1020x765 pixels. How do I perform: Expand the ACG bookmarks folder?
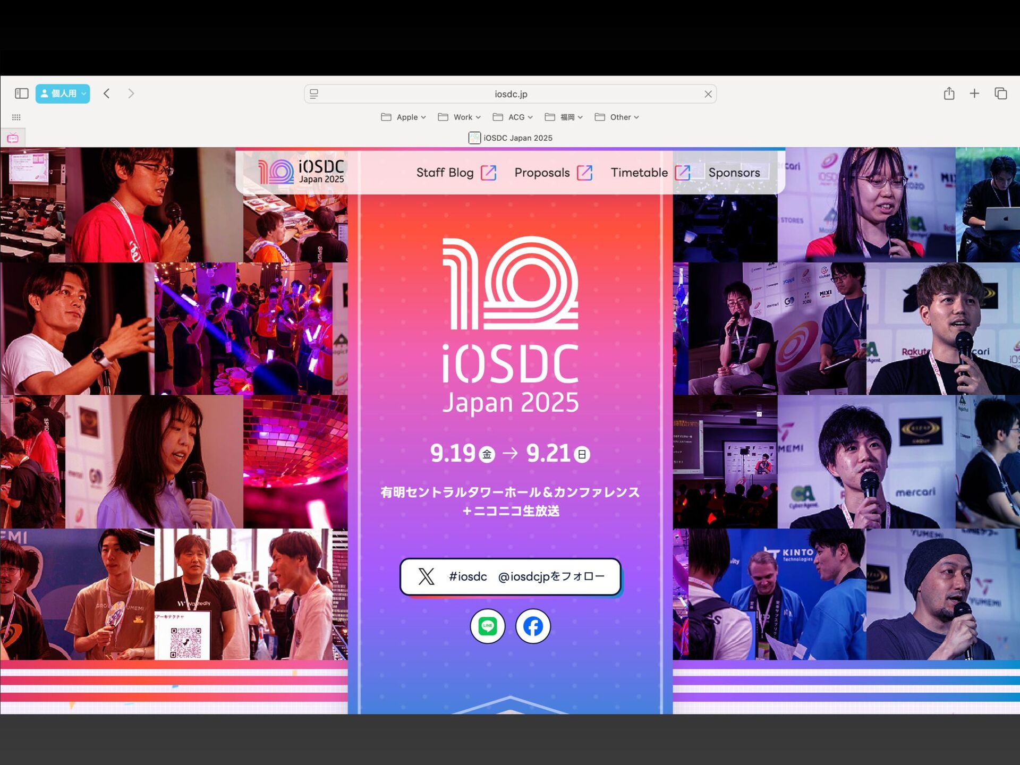point(513,117)
